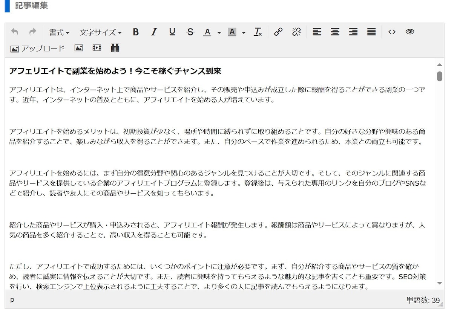Click paragraph beginning 紹介した商品やサービスが購入

coord(217,230)
